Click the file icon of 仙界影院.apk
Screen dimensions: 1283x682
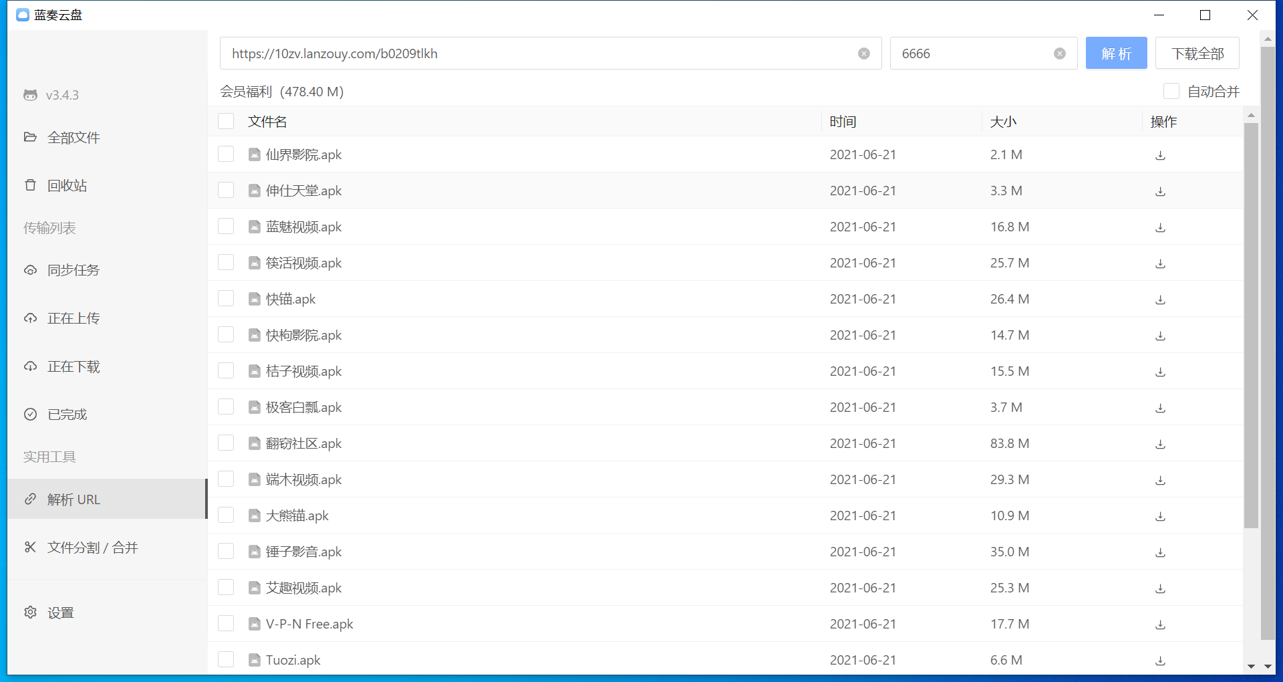click(255, 154)
